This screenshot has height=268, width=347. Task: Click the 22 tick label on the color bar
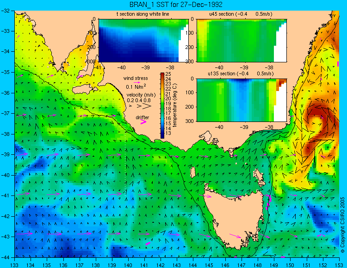click(168, 89)
